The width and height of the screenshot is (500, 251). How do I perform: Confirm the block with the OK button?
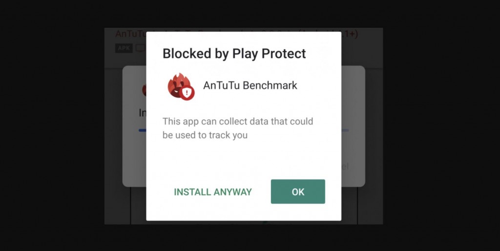(x=298, y=191)
